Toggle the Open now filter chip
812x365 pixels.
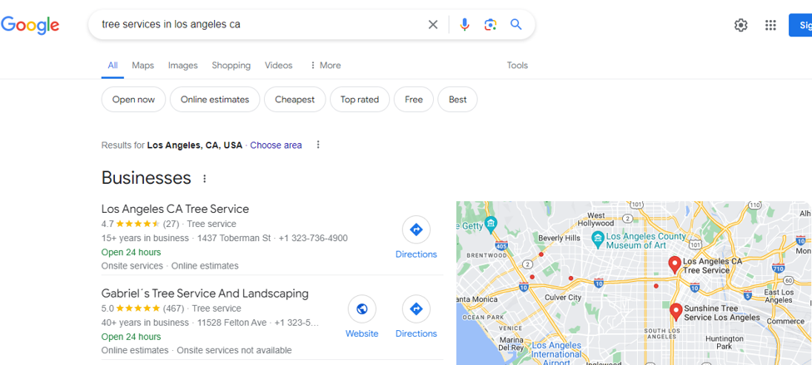point(133,99)
